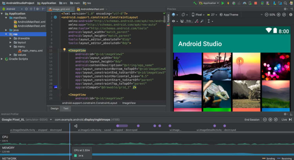
Task: Click ImageView in the editor breadcrumb bar
Action: point(129,103)
